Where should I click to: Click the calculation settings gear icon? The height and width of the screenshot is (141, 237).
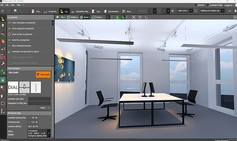click(172, 11)
